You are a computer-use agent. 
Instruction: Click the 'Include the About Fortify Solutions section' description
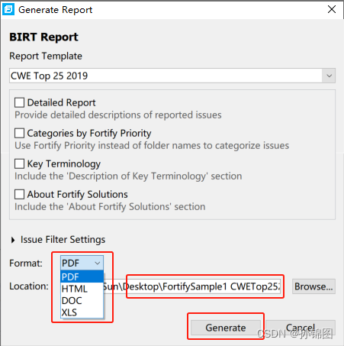[110, 206]
